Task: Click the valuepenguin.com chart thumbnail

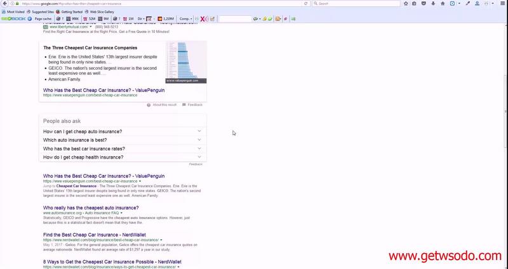Action: click(x=186, y=62)
